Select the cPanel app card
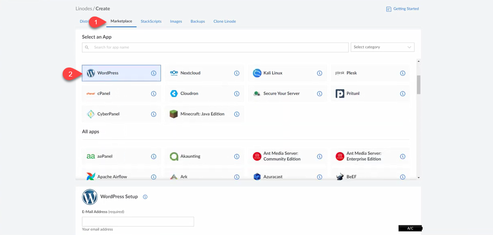The height and width of the screenshot is (235, 493). pos(121,93)
